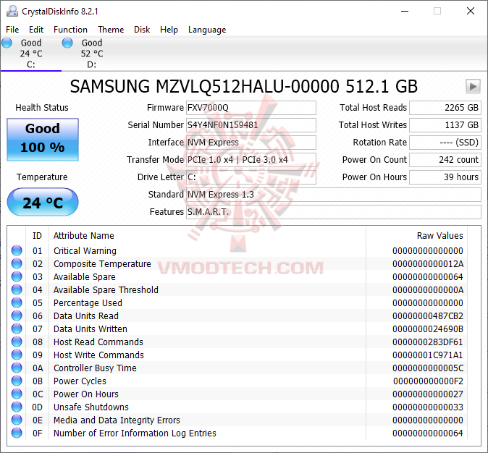Click status orb for Host Read Commands row
The width and height of the screenshot is (488, 453).
coord(17,342)
